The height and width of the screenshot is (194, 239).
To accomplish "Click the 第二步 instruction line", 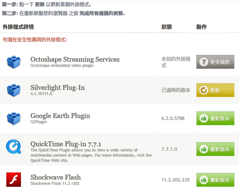I will tap(63, 13).
